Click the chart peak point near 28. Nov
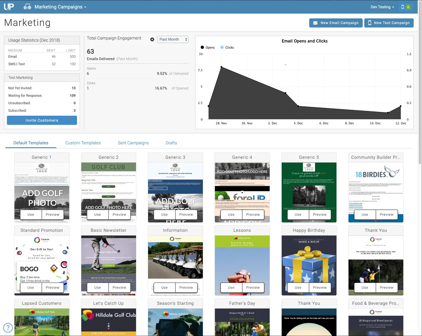Image resolution: width=422 pixels, height=336 pixels. [221, 67]
